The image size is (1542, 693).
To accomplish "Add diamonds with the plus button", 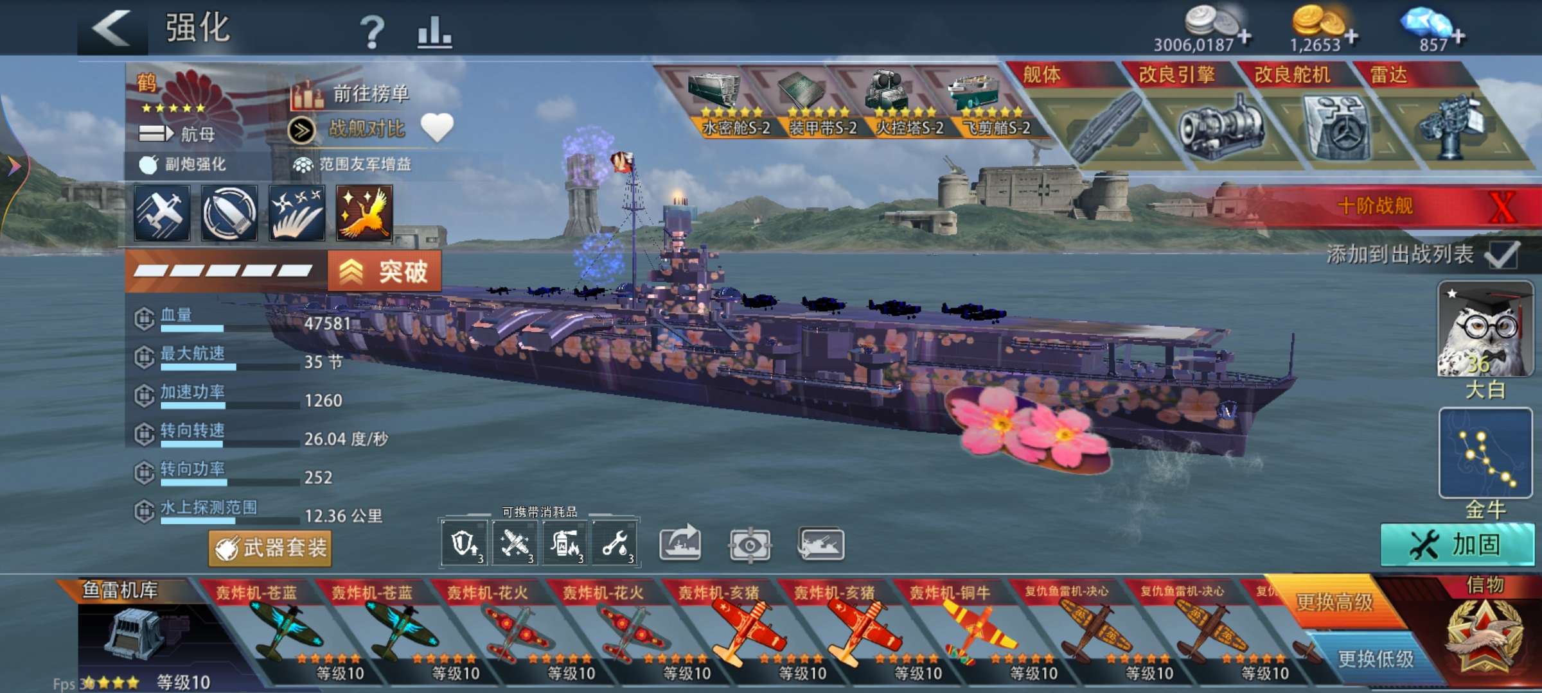I will 1459,37.
